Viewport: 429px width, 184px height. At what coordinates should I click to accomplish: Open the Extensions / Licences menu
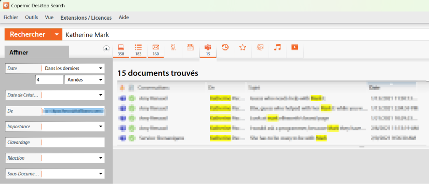tap(86, 17)
